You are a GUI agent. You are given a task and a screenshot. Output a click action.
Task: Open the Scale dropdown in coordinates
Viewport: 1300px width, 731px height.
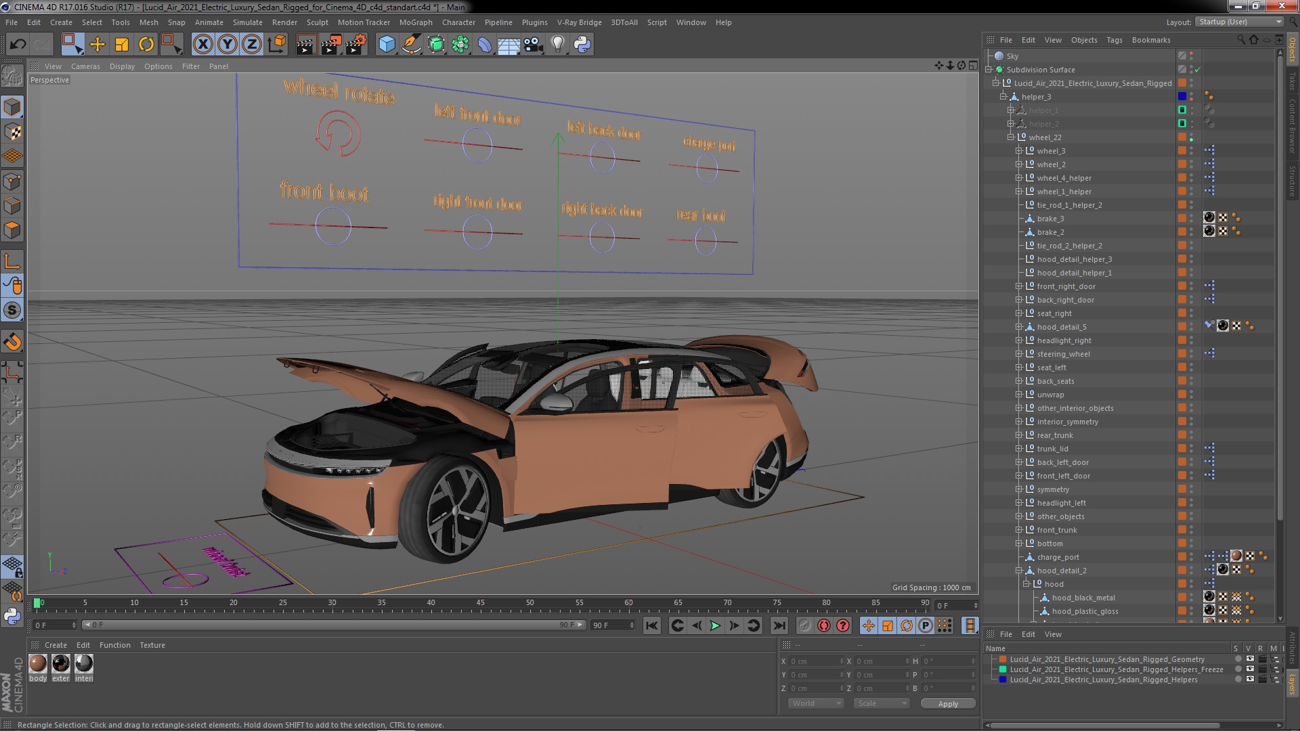pos(881,704)
